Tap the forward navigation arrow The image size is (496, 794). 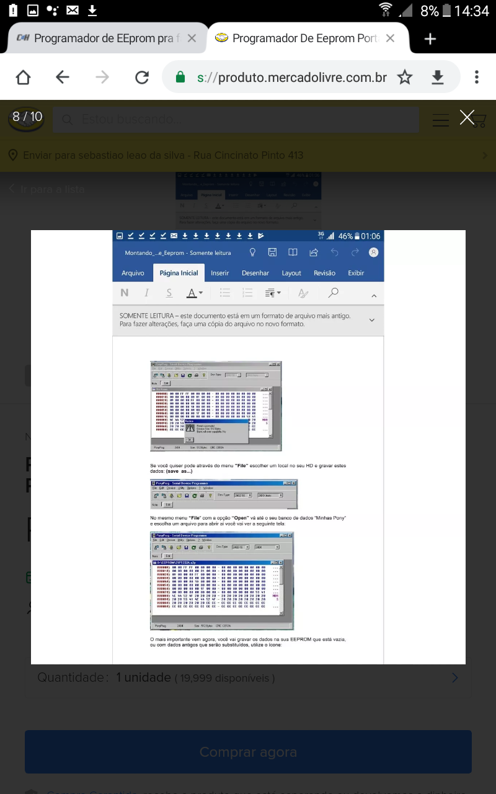102,77
